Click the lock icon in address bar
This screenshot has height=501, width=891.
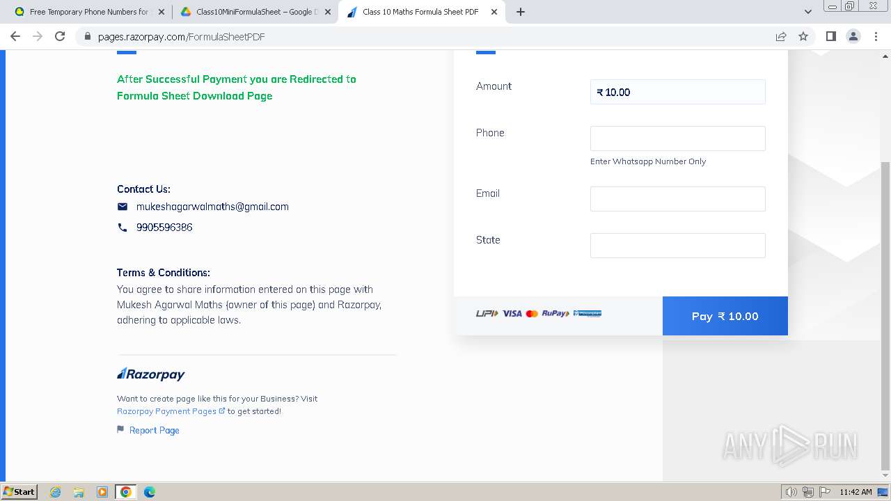(88, 37)
